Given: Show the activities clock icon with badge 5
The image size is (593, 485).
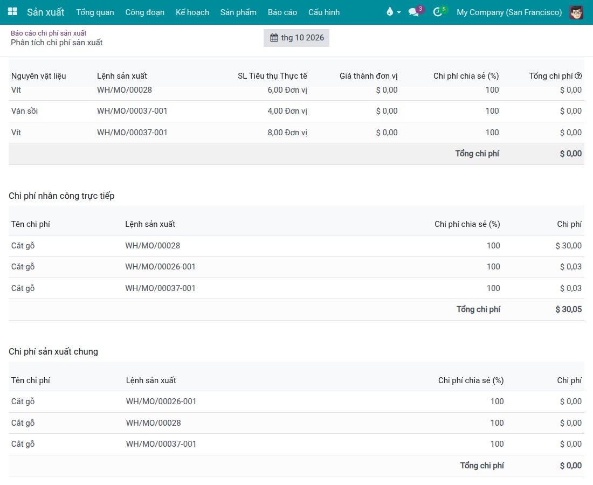Looking at the screenshot, I should pos(438,12).
